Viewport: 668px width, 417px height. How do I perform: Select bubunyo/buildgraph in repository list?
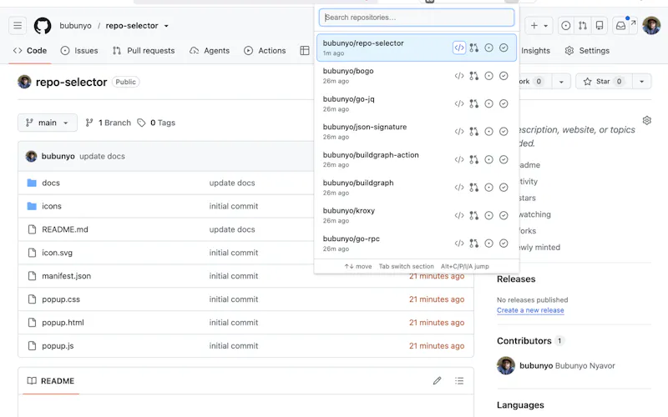click(417, 187)
